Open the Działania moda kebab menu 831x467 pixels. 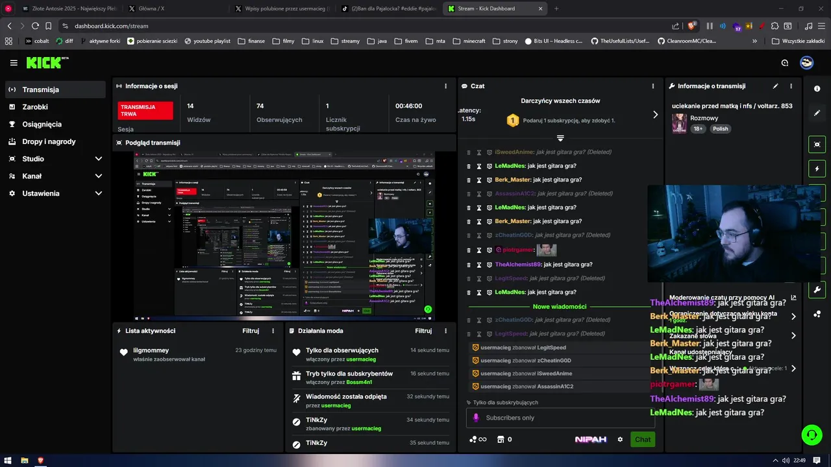tap(445, 331)
